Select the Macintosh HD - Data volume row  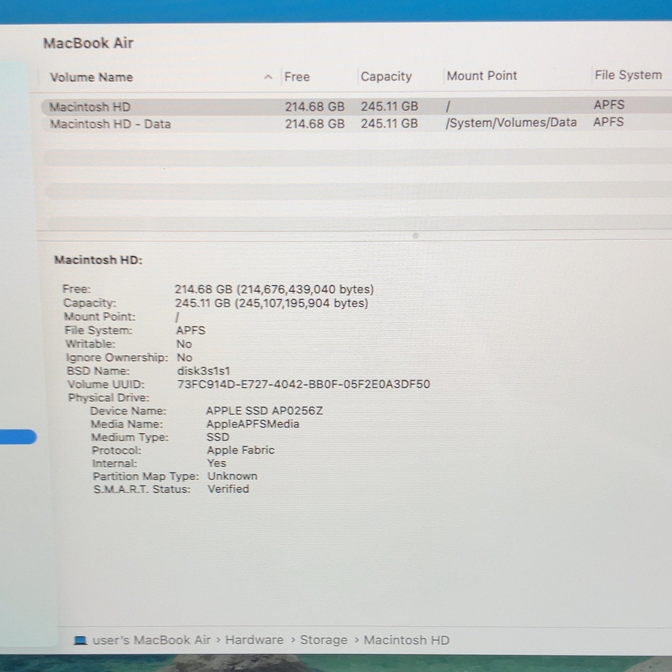click(x=356, y=124)
